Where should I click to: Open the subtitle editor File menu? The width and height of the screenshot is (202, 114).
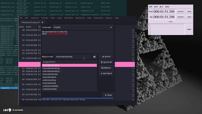pyautogui.click(x=21, y=18)
